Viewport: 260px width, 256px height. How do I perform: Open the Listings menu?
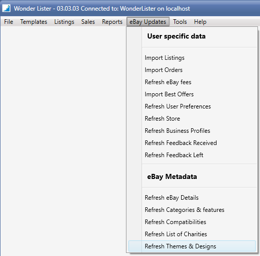(x=64, y=22)
